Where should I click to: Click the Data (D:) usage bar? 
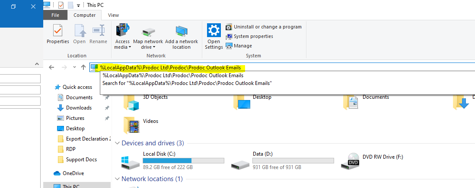click(x=293, y=160)
